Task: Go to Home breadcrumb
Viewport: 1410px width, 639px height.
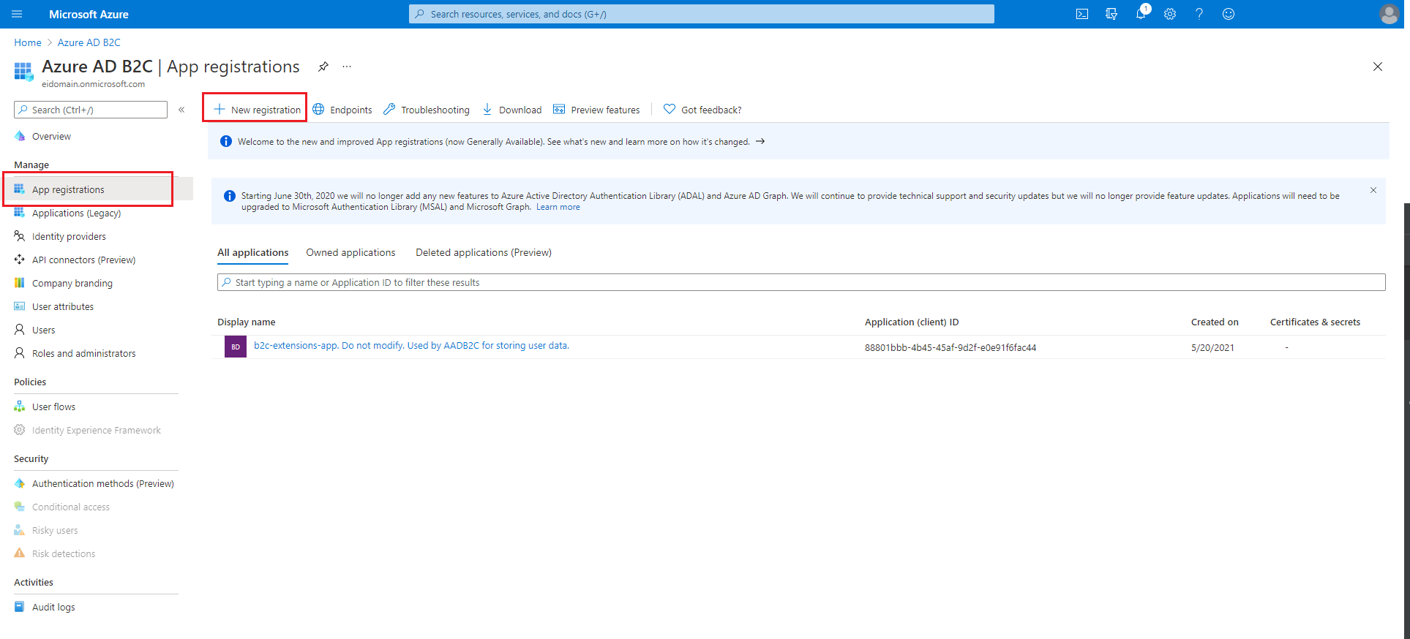Action: pos(28,42)
